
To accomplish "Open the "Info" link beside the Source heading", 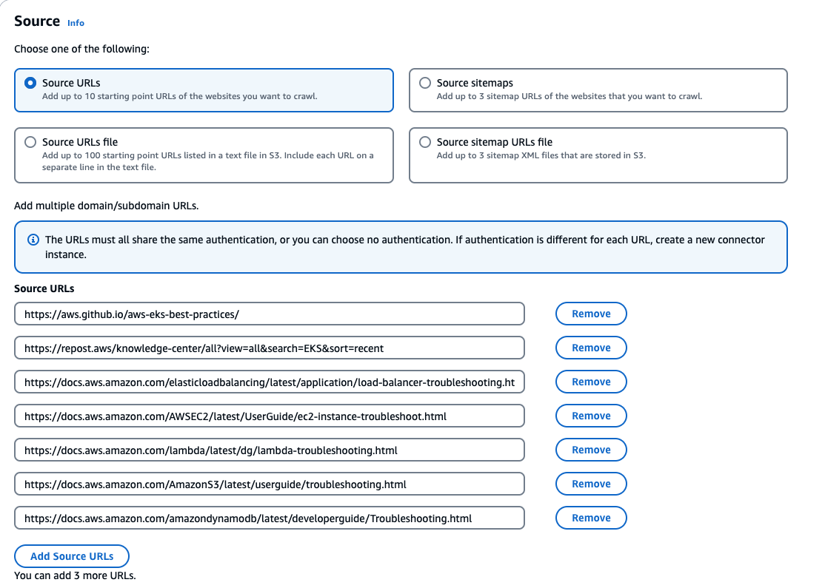I will coord(76,23).
